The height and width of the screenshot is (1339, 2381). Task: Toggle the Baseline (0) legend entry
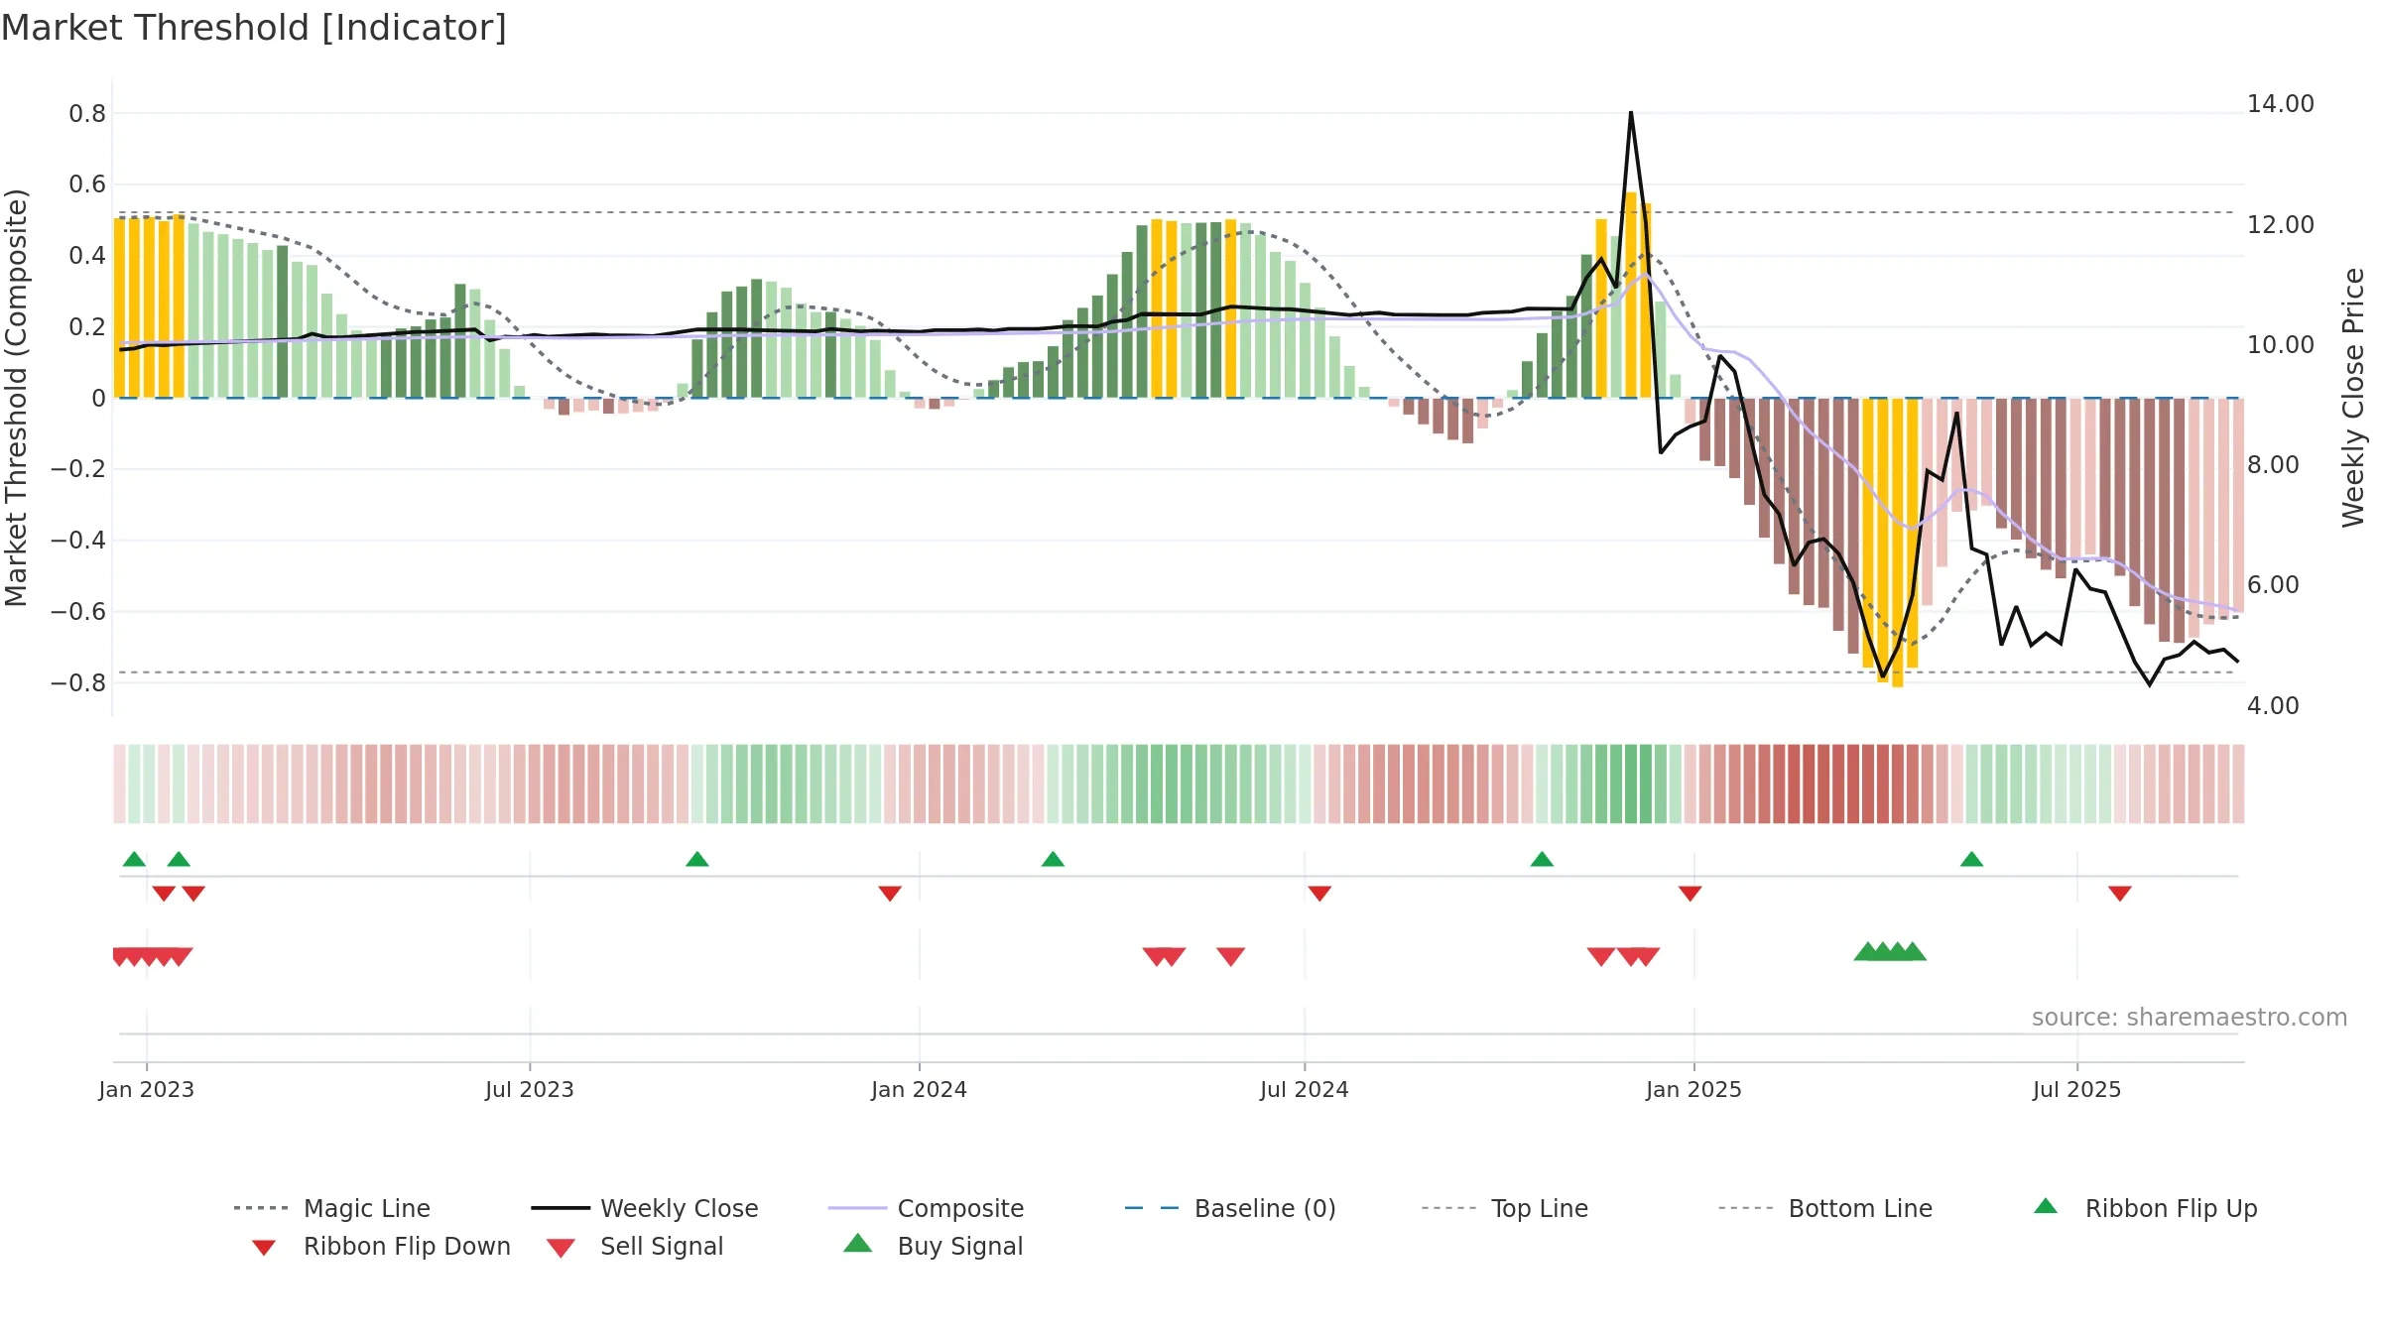pyautogui.click(x=1230, y=1208)
